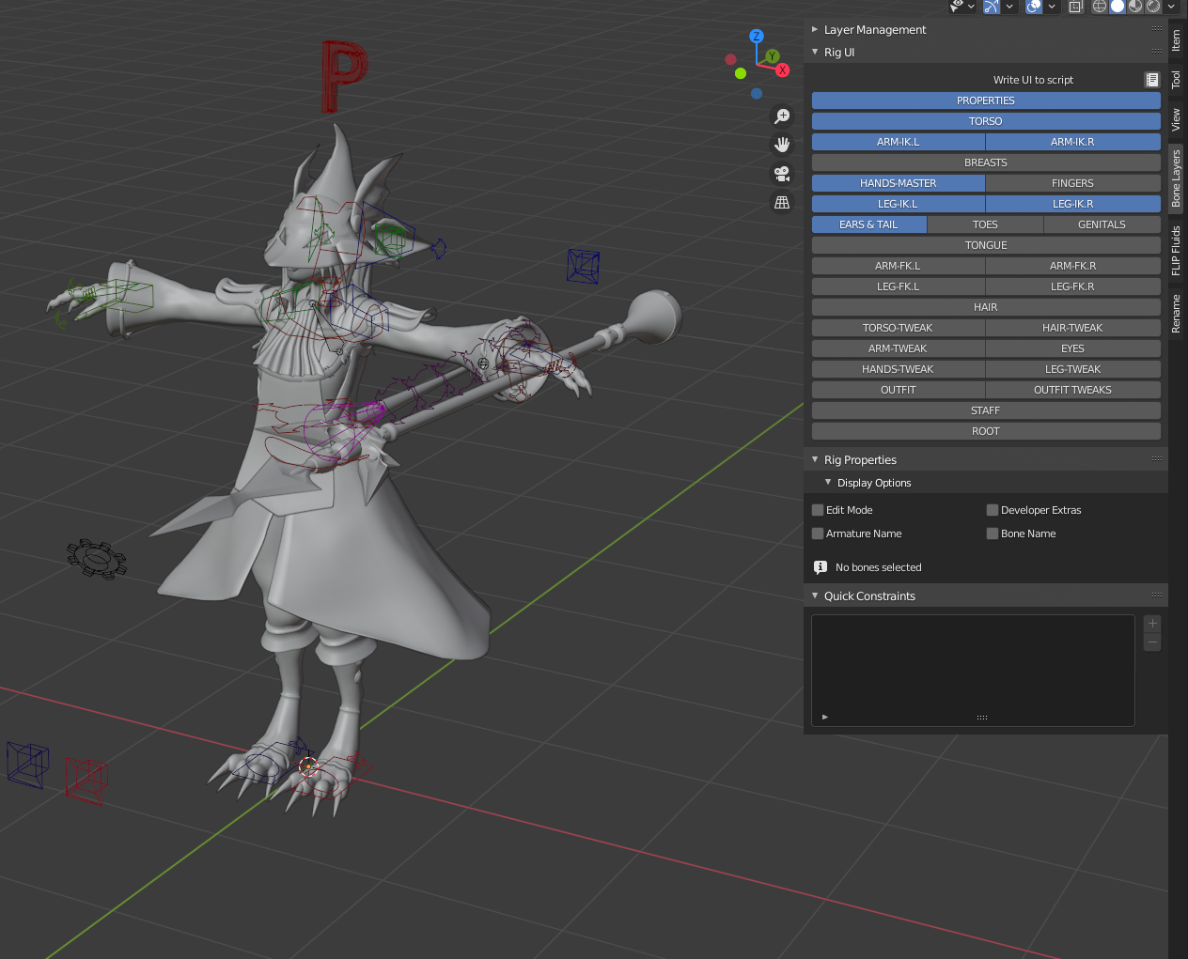Check the Armature Name option
This screenshot has width=1188, height=959.
818,534
